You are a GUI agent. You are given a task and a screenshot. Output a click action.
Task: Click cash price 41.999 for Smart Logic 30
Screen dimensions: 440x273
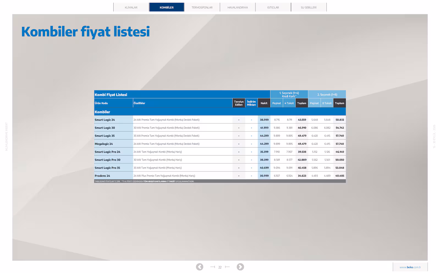264,128
